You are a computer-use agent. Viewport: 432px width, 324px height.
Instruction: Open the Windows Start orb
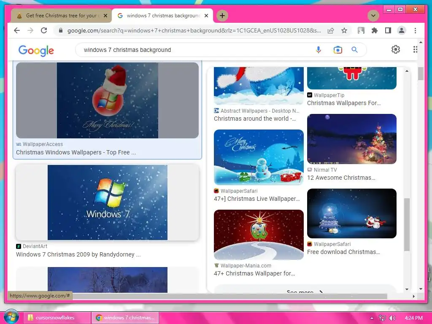[11, 317]
